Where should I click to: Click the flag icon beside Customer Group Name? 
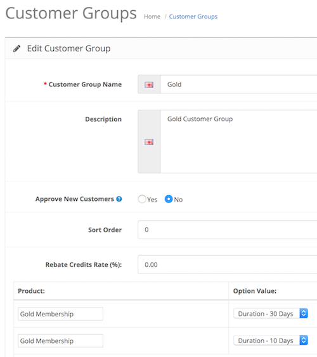[149, 85]
